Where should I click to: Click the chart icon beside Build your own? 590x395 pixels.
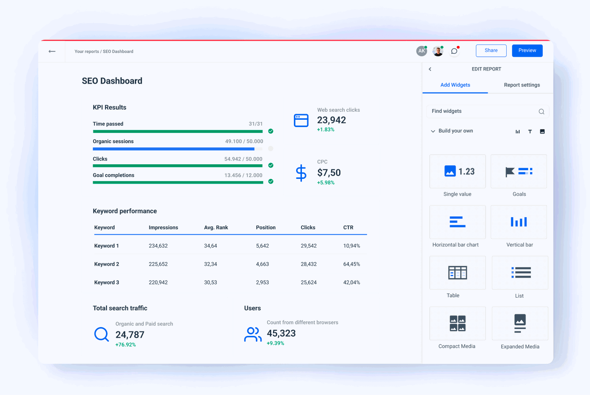point(517,131)
